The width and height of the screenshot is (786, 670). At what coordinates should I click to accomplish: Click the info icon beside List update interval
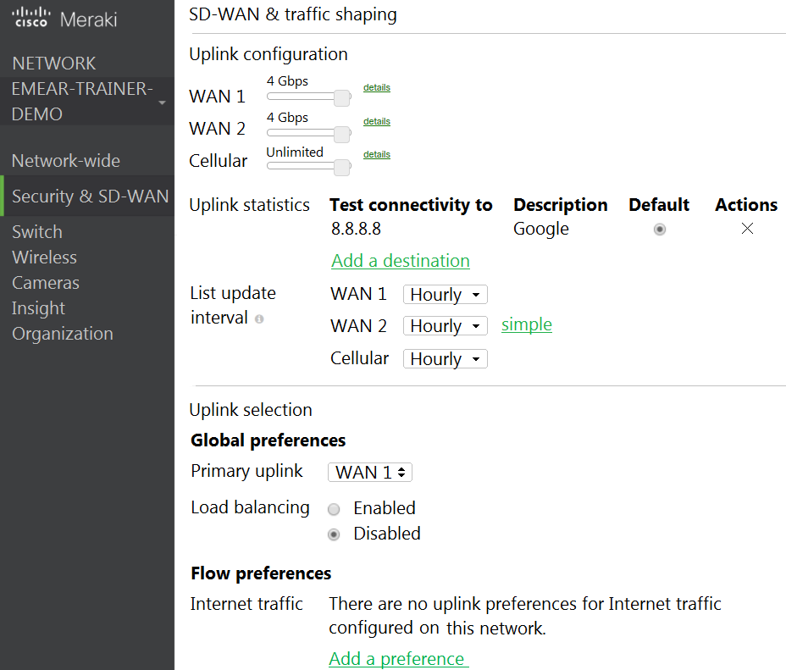point(259,319)
